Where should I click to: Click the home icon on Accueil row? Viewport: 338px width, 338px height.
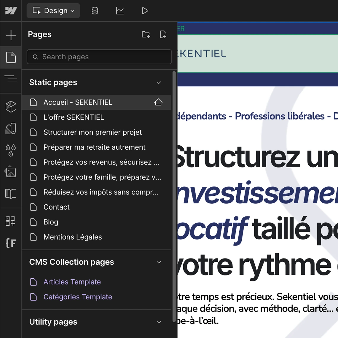158,102
